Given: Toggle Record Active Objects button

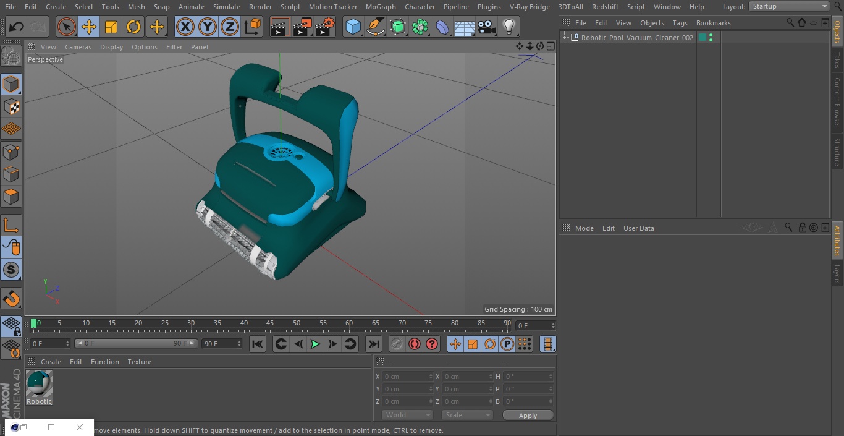Looking at the screenshot, I should (x=397, y=344).
